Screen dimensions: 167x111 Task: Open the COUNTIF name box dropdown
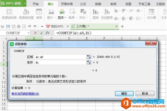(28, 33)
